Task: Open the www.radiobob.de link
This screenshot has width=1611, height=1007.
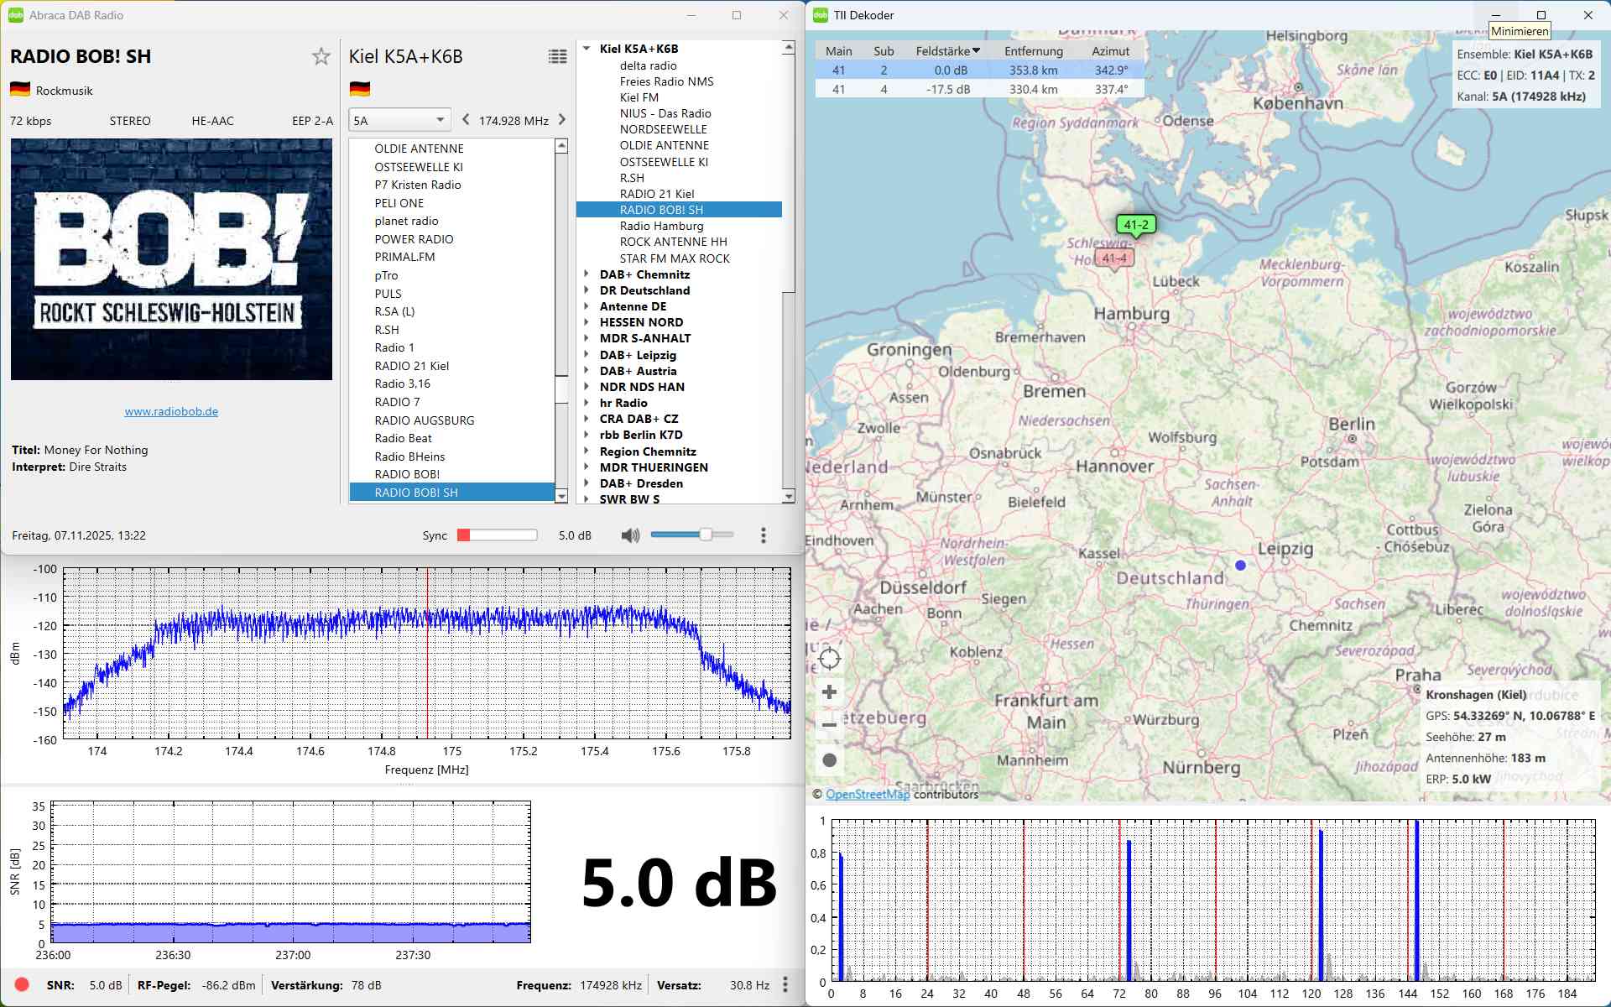Action: pyautogui.click(x=171, y=411)
